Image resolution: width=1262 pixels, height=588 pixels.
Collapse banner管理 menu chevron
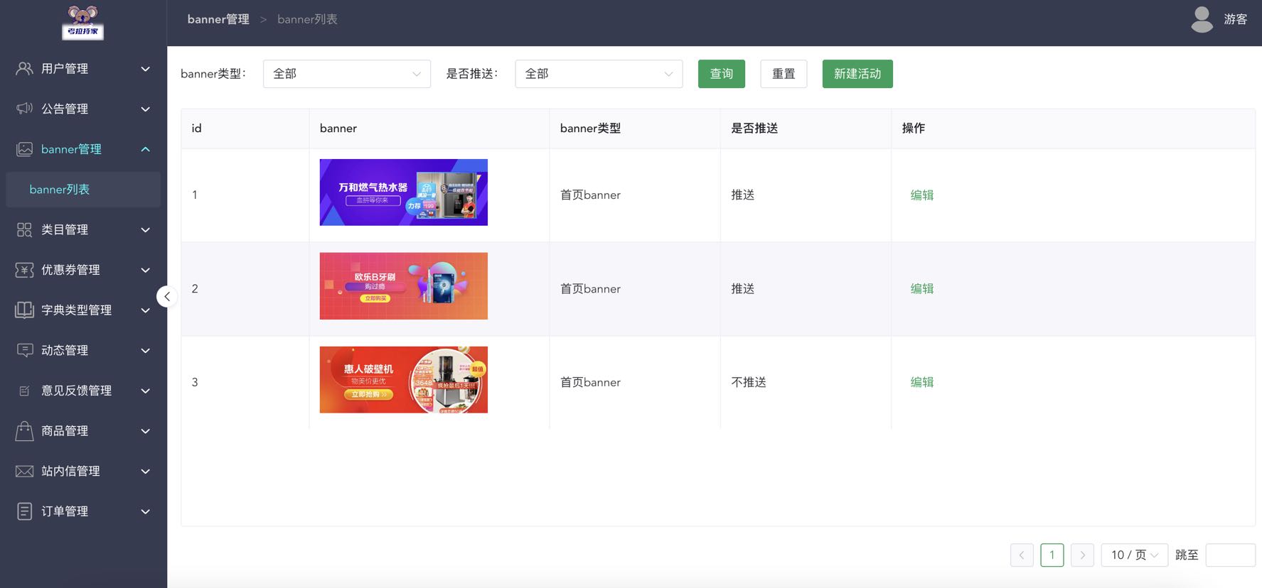145,149
